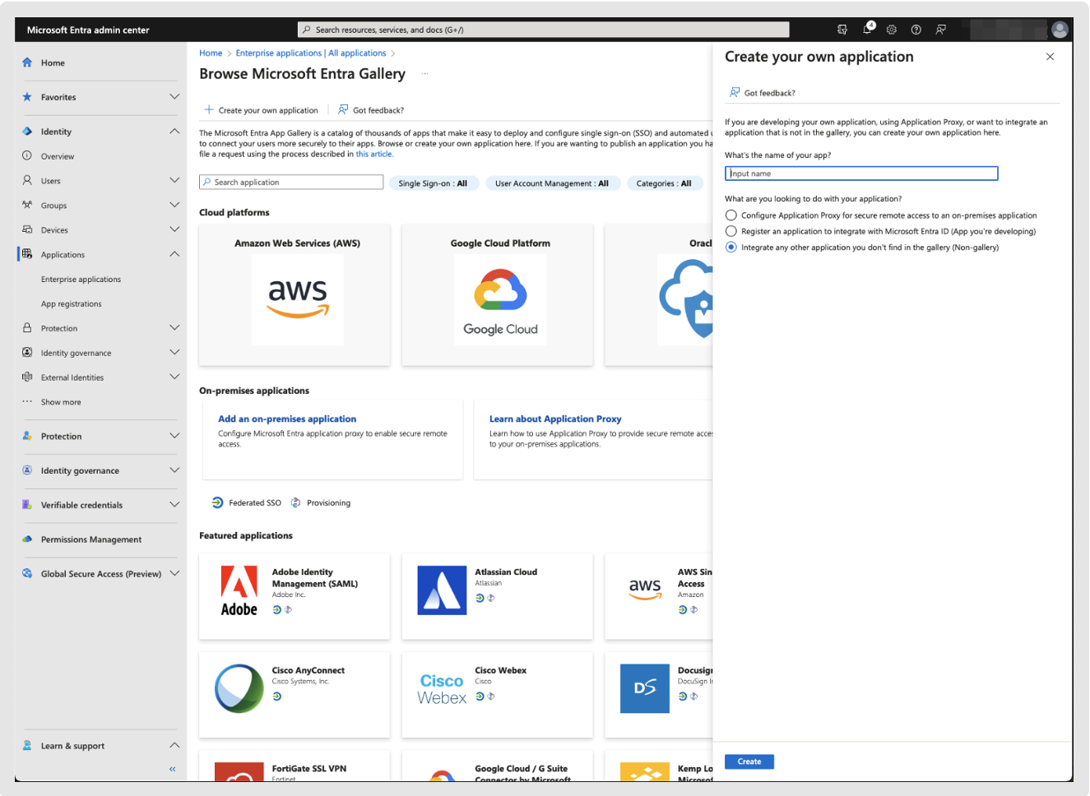Open the settings gear in the top bar

click(892, 30)
